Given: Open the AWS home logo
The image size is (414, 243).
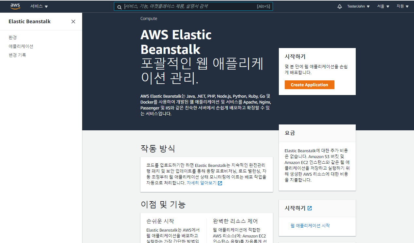Looking at the screenshot, I should coord(15,6).
